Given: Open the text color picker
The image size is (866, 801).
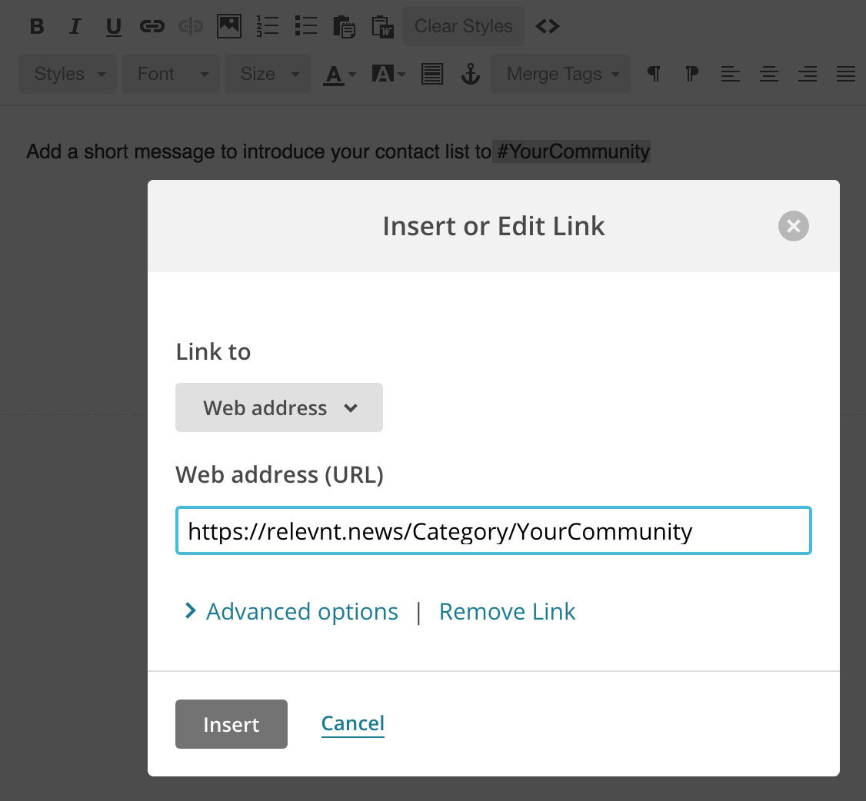Looking at the screenshot, I should [x=340, y=74].
